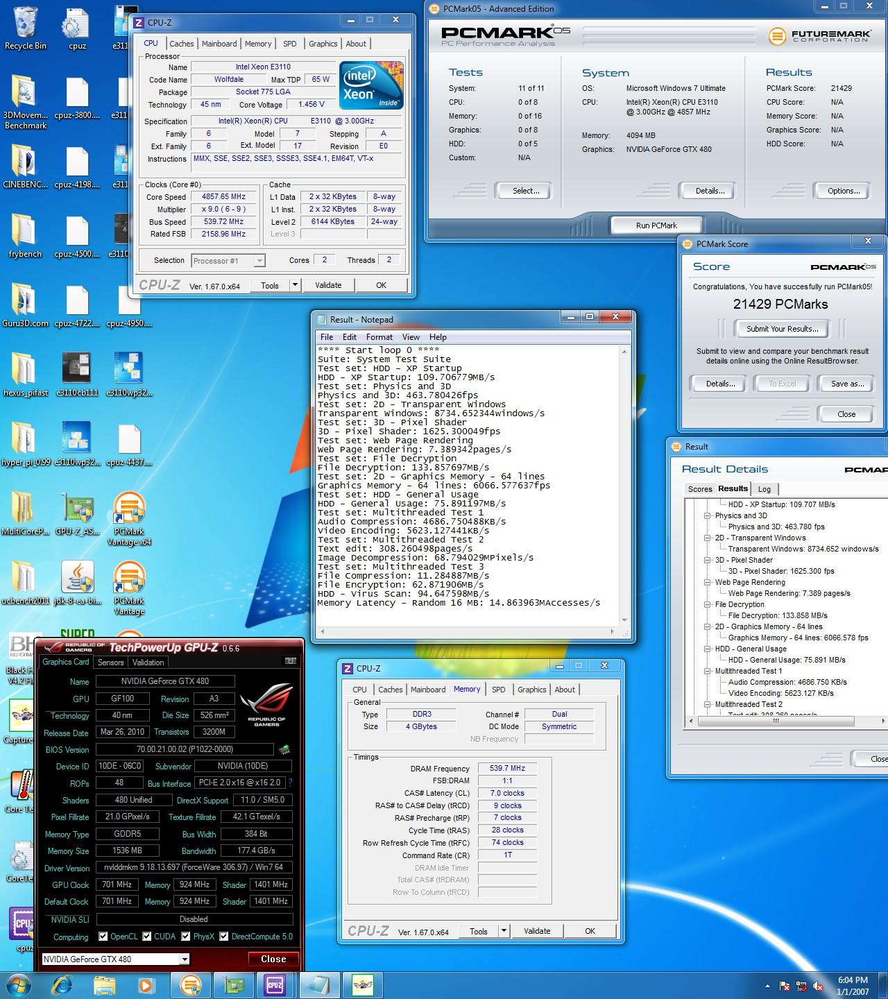Open Tools dropdown arrow in CPU-Z Memory window
The width and height of the screenshot is (888, 999).
pos(504,931)
